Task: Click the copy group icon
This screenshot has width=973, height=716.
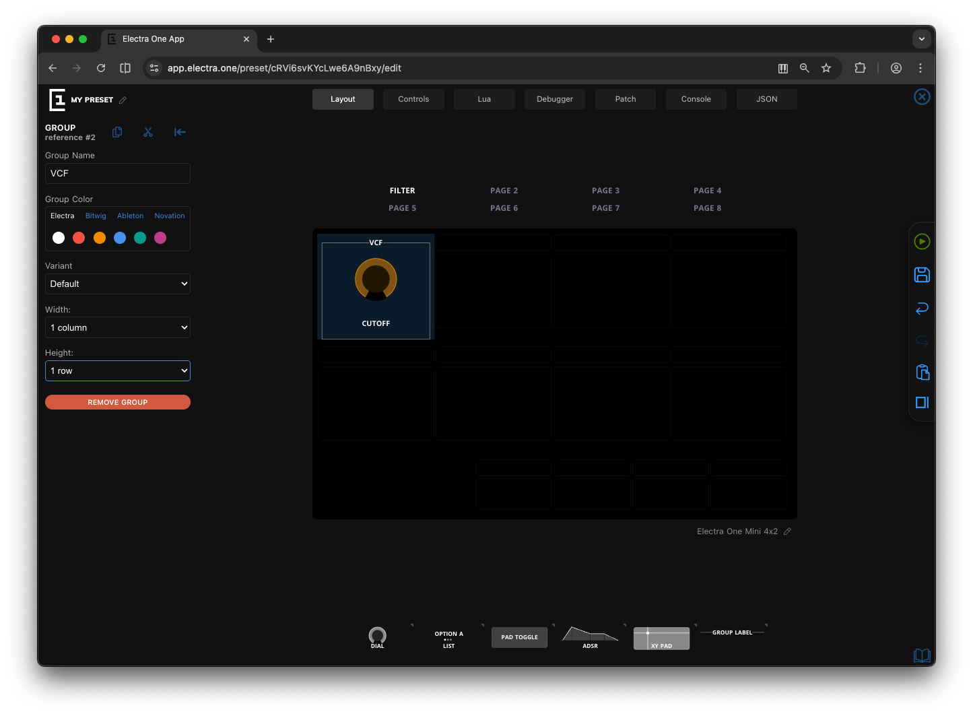Action: pos(117,132)
